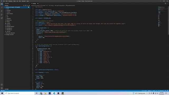
Task: Click Refresh Explorer icon
Action: [27, 6]
